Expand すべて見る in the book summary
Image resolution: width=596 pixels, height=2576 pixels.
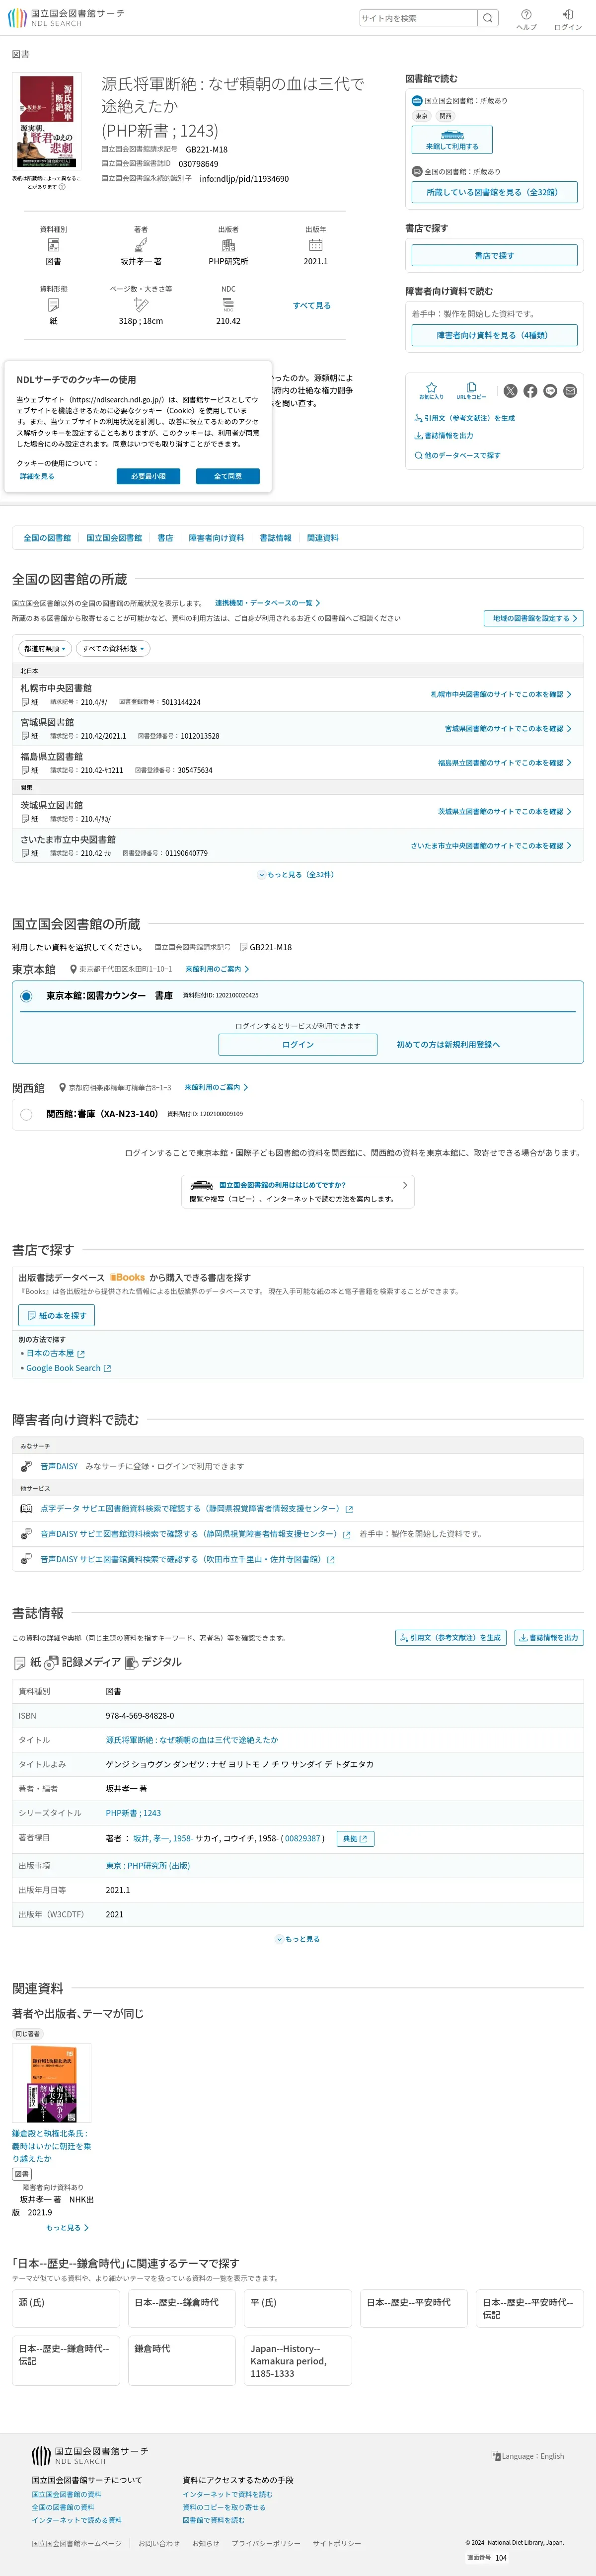coord(312,306)
